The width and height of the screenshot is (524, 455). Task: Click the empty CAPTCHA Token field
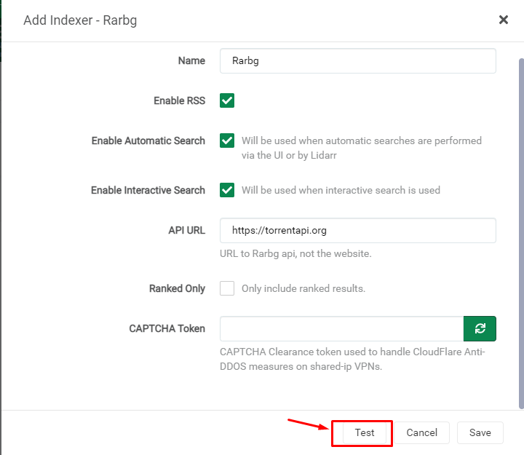pyautogui.click(x=341, y=328)
